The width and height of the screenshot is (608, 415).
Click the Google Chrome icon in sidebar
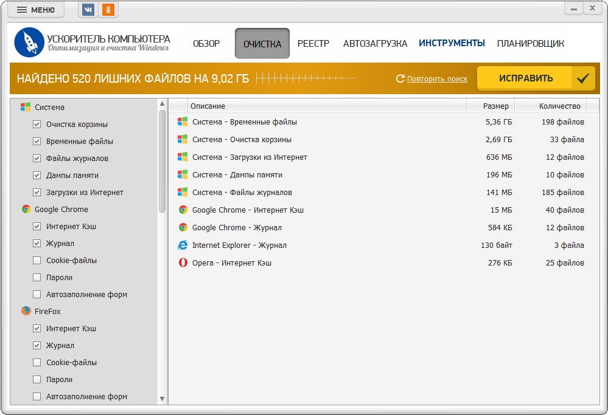[26, 209]
